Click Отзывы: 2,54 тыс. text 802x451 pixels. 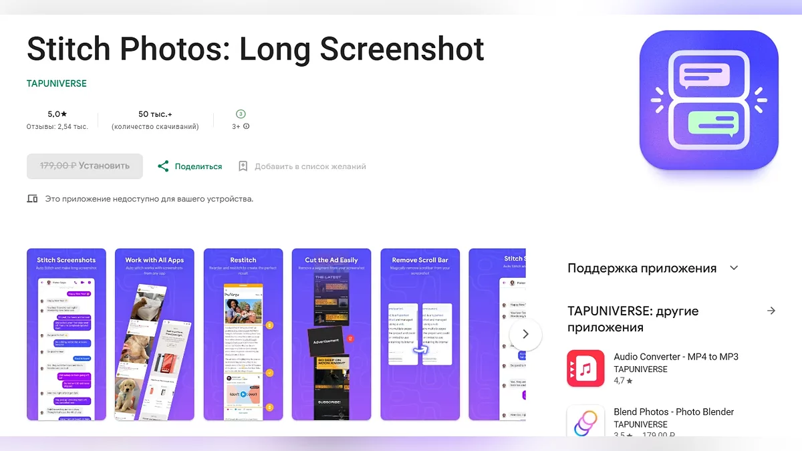[57, 126]
